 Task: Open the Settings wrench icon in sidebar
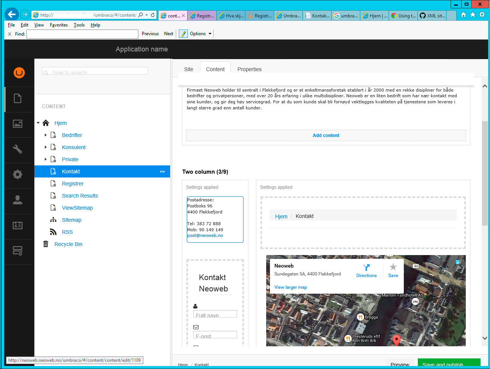coord(18,149)
